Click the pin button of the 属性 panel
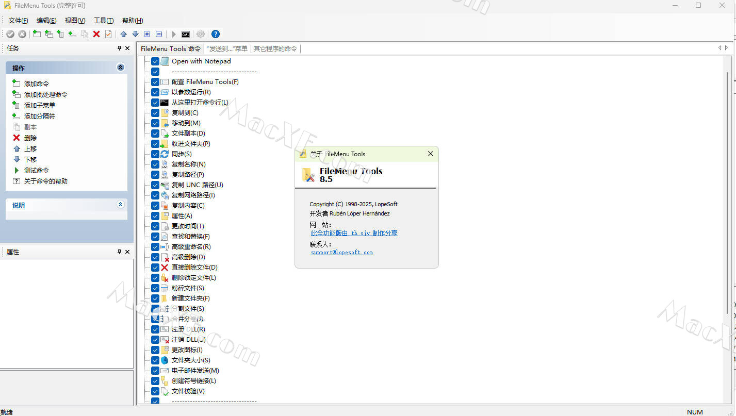This screenshot has width=736, height=416. (x=119, y=252)
